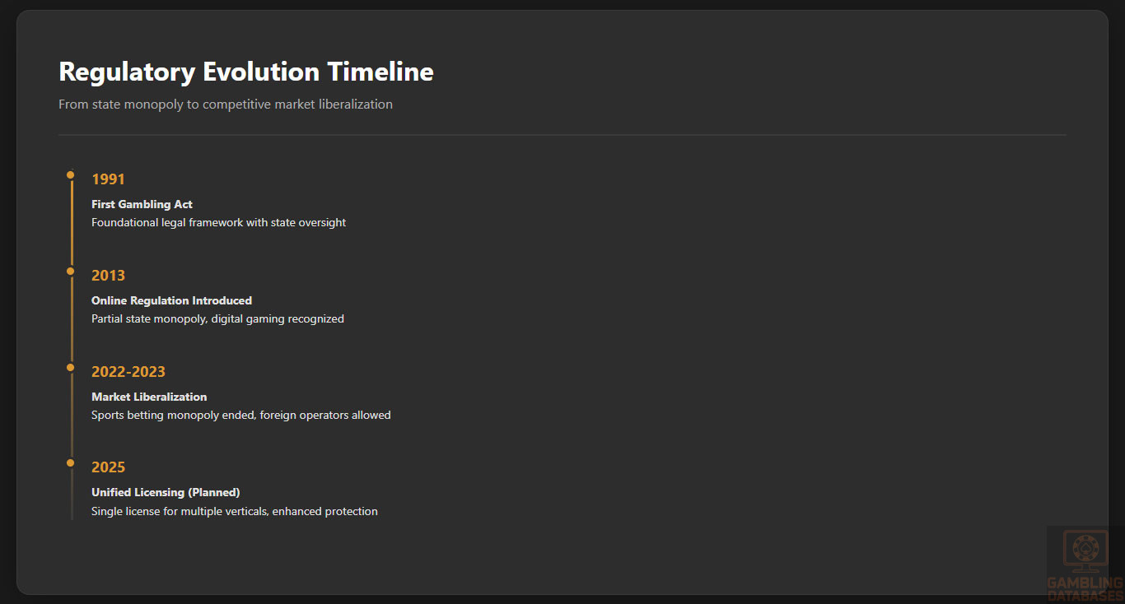This screenshot has height=604, width=1125.
Task: Open the Market Liberalization heading
Action: 149,397
